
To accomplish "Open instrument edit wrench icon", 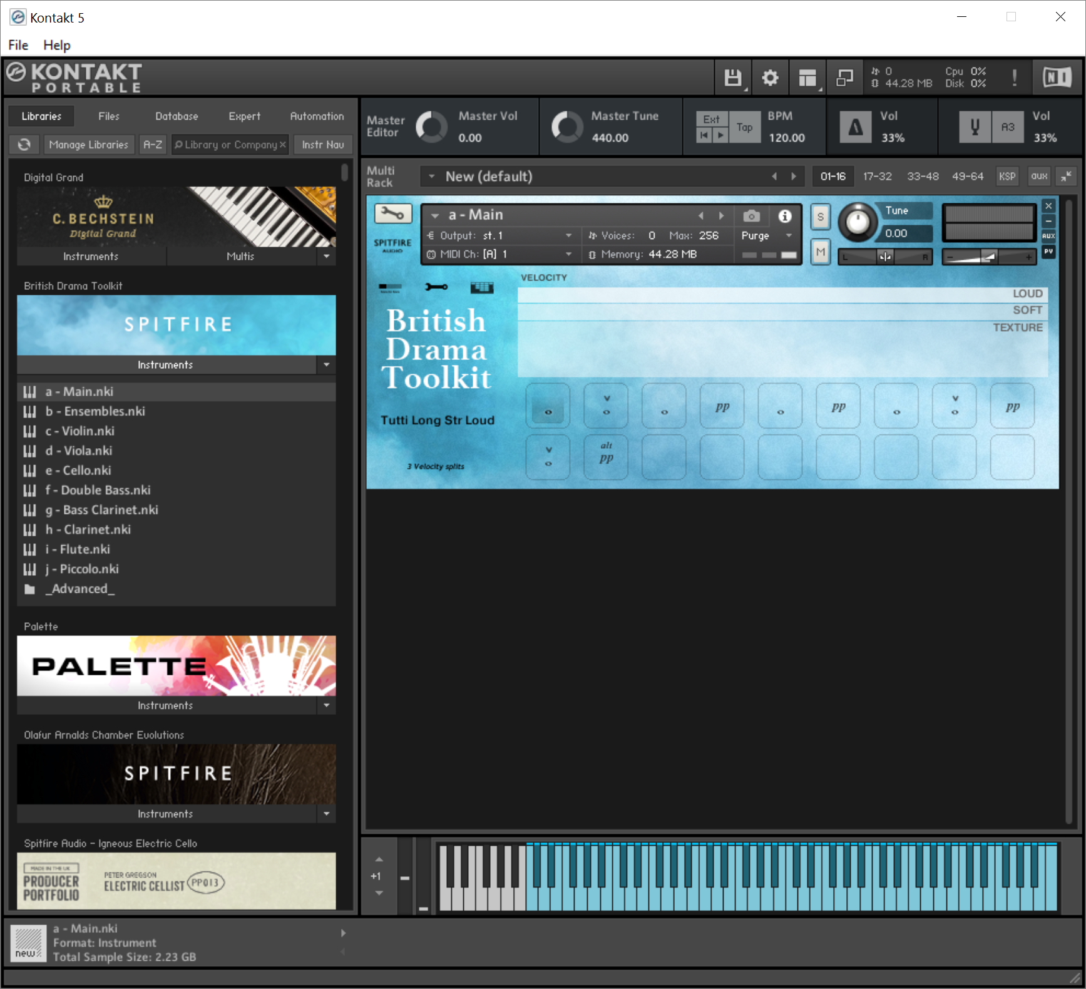I will click(x=393, y=214).
